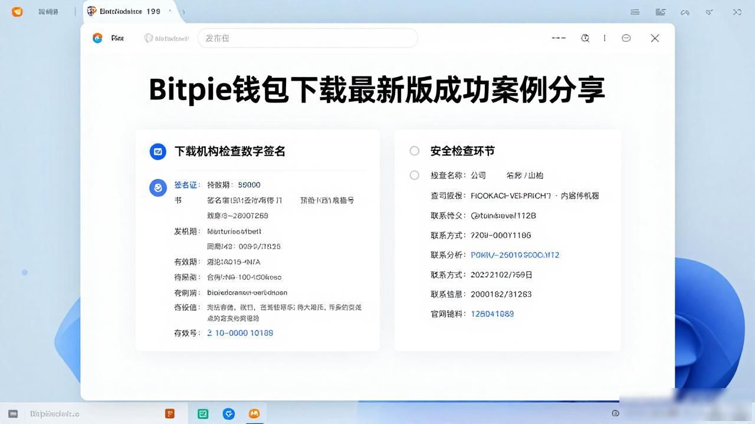
Task: Click the three-dash icon in the window header
Action: coord(559,38)
